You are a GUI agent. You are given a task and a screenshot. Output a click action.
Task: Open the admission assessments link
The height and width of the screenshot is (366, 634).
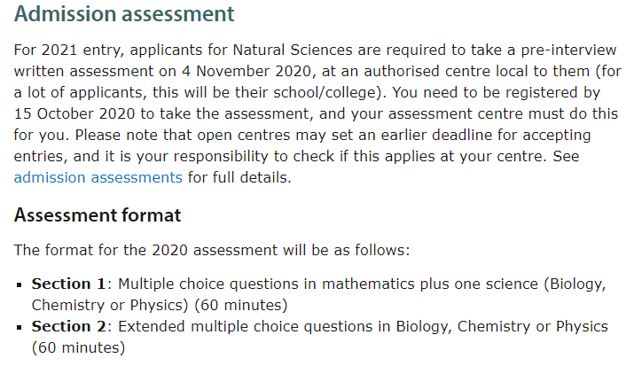coord(98,178)
